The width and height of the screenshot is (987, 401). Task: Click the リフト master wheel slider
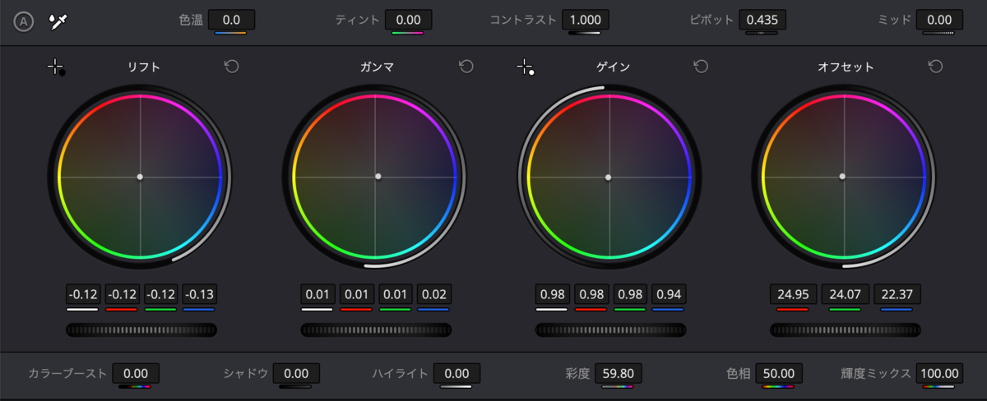[x=141, y=330]
